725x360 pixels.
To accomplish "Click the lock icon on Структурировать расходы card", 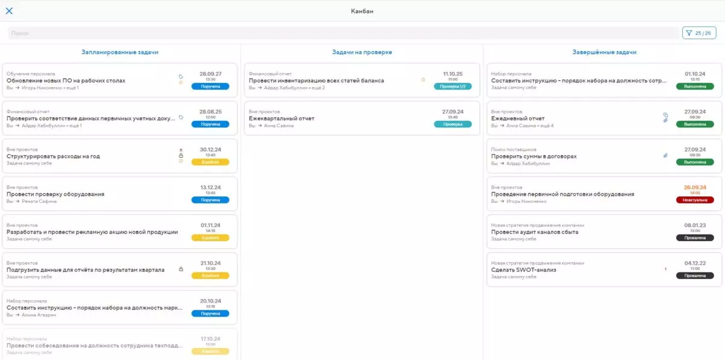I will (x=181, y=156).
